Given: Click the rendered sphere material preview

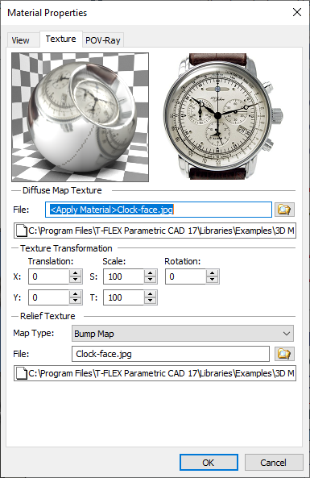Looking at the screenshot, I should pos(80,118).
